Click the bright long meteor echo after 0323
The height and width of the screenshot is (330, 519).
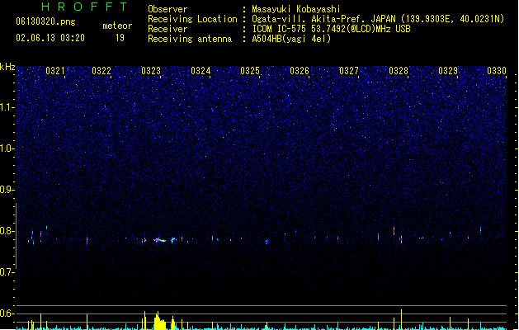point(159,240)
